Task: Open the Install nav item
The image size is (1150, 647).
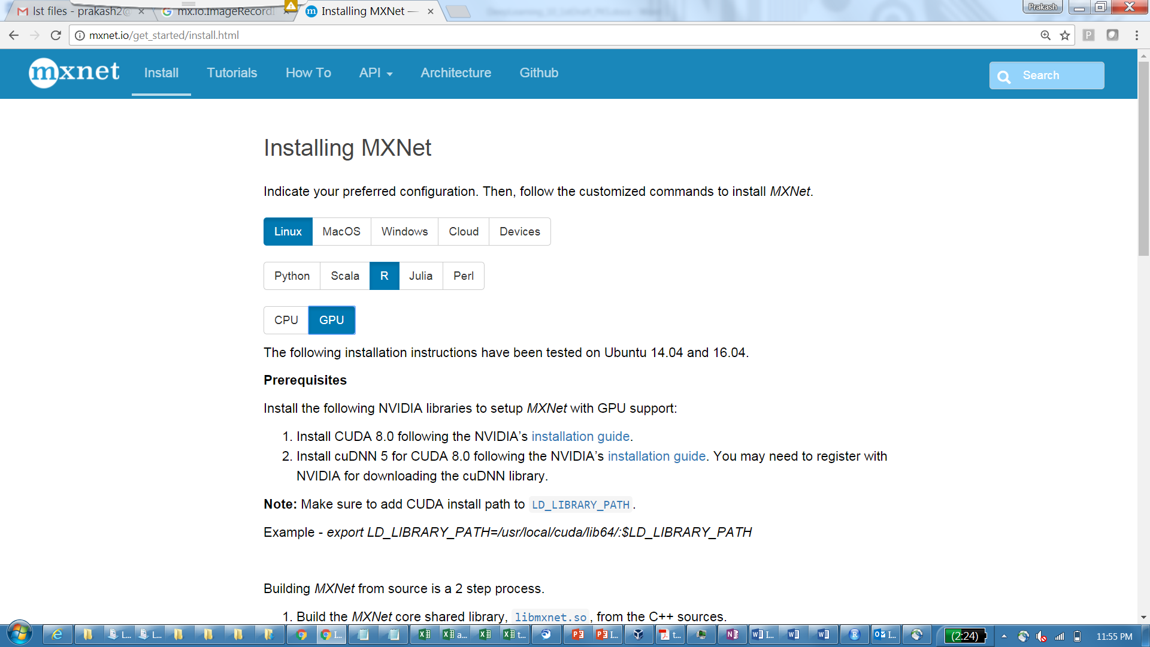Action: tap(161, 73)
